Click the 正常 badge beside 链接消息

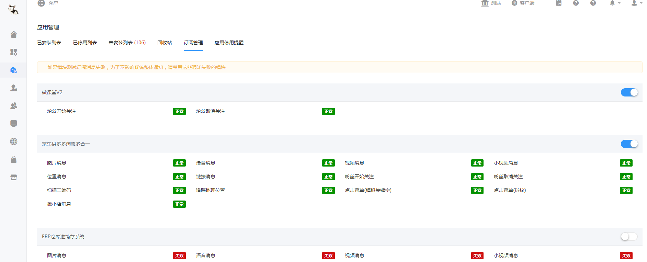(328, 177)
